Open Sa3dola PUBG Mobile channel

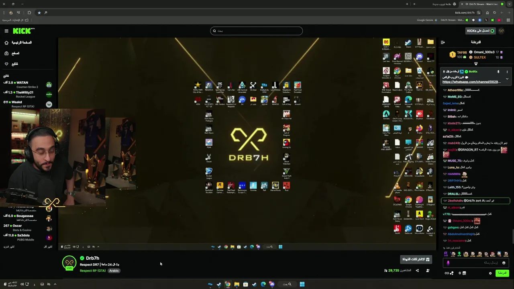(x=28, y=237)
